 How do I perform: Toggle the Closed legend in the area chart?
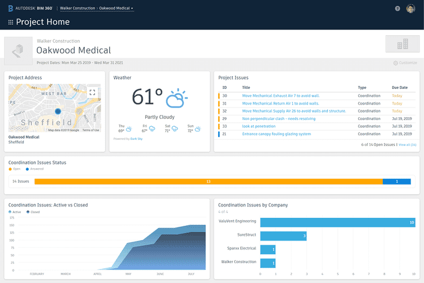(x=32, y=212)
